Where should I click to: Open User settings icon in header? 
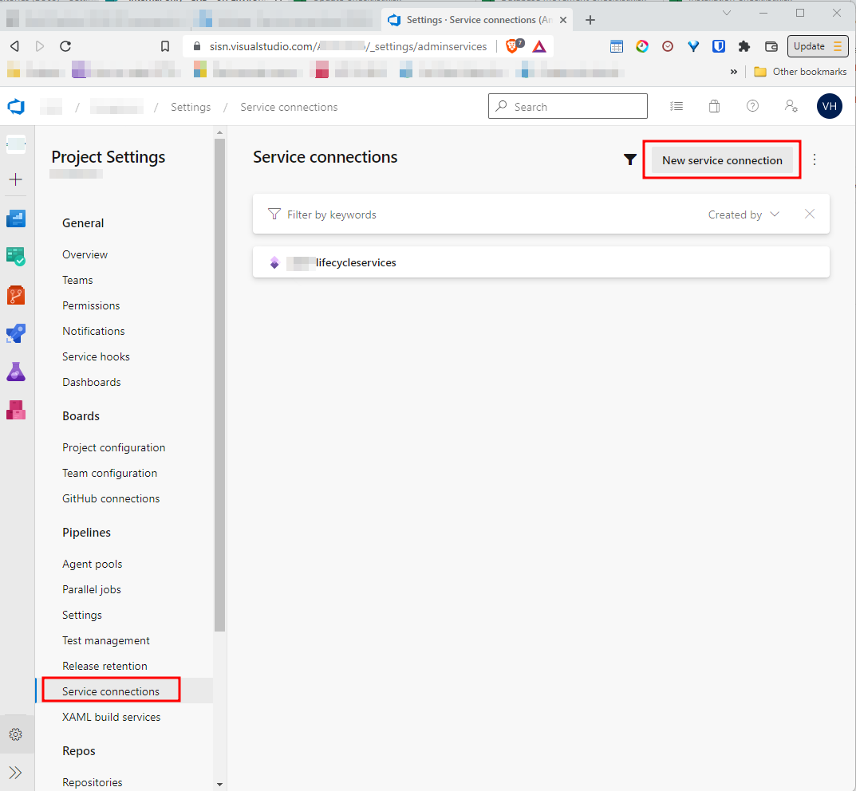point(791,106)
